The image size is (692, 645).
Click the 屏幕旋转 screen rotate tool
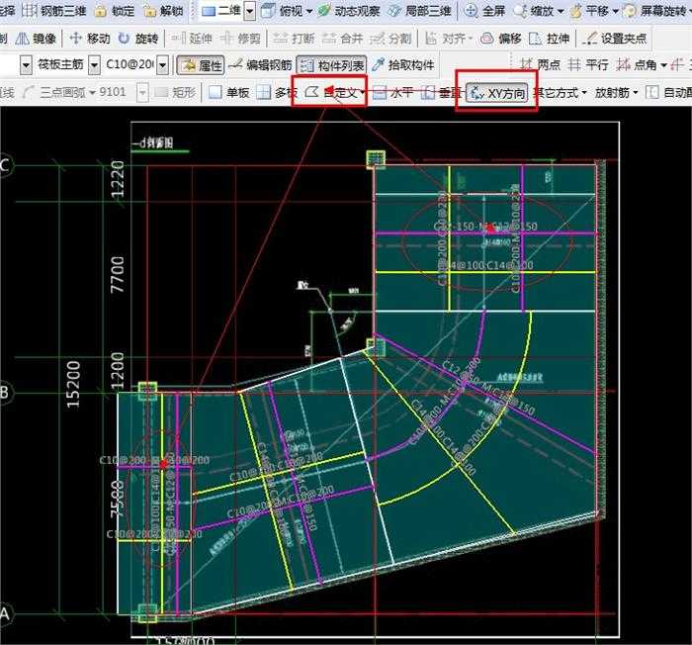(655, 10)
